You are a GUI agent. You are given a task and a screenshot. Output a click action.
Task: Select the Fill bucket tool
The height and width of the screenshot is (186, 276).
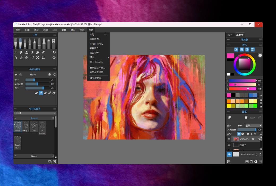click(38, 52)
